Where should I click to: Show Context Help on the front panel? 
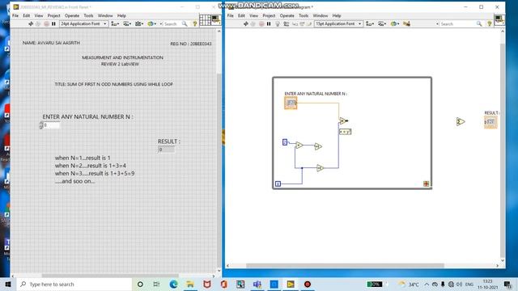(x=194, y=23)
